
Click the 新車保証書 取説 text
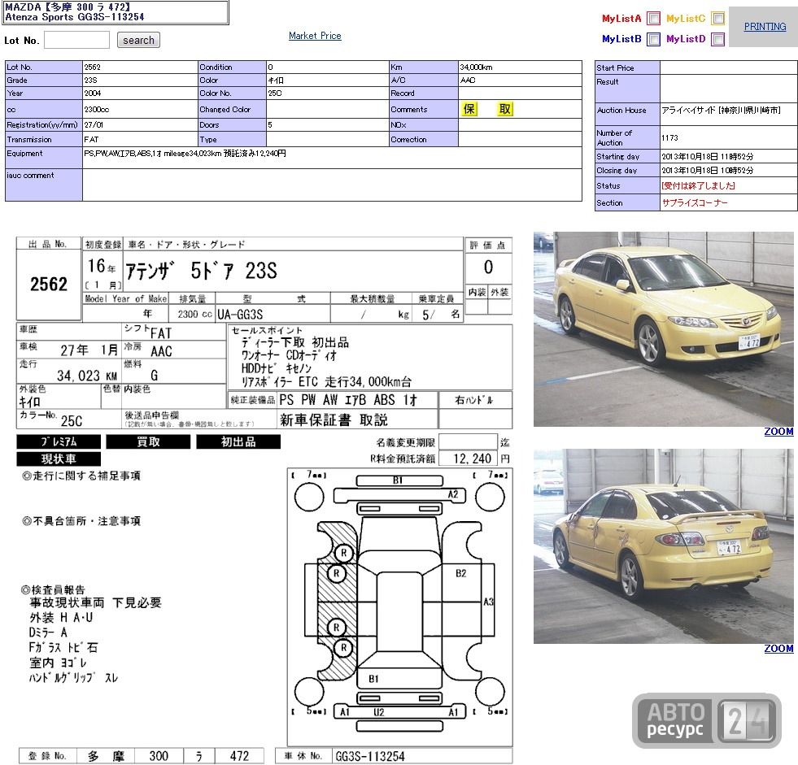(334, 419)
